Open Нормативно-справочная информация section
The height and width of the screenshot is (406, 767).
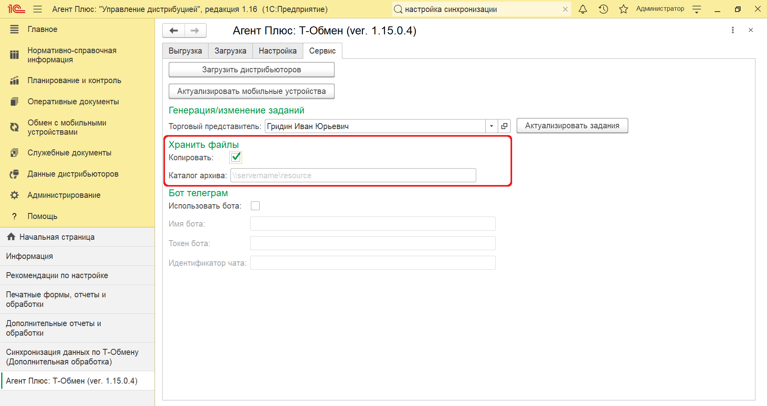pyautogui.click(x=77, y=55)
